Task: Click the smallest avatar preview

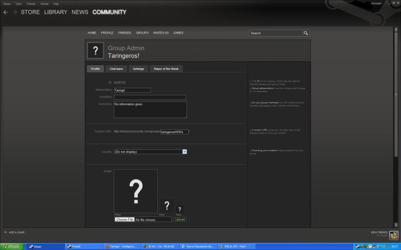Action: [179, 209]
